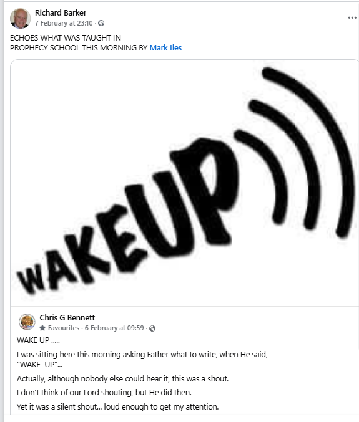Image resolution: width=359 pixels, height=422 pixels.
Task: Click the Richard Barker author name
Action: point(61,12)
